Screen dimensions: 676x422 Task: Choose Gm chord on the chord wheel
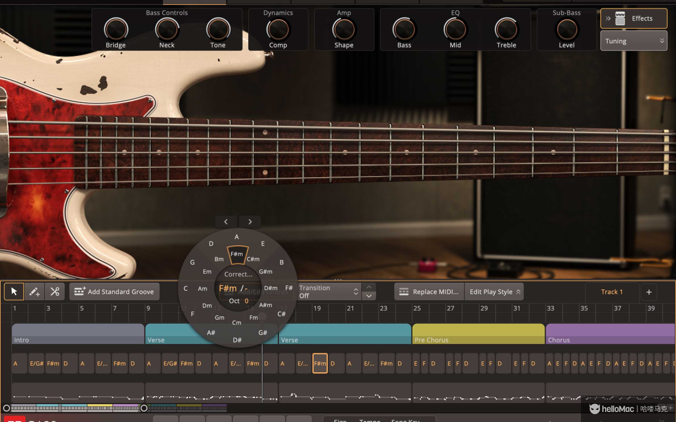tap(220, 318)
